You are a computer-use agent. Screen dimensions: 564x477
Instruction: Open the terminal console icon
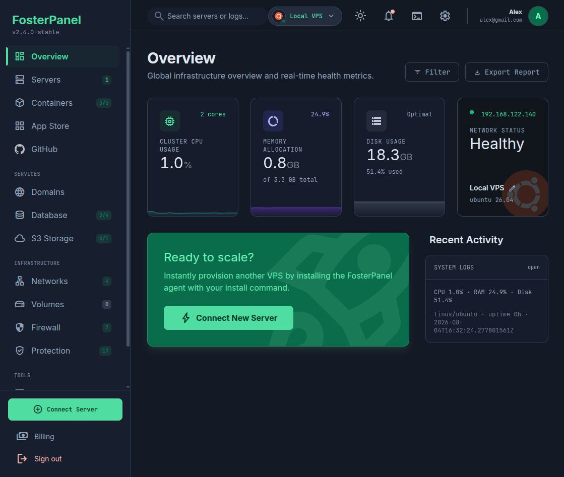coord(416,16)
